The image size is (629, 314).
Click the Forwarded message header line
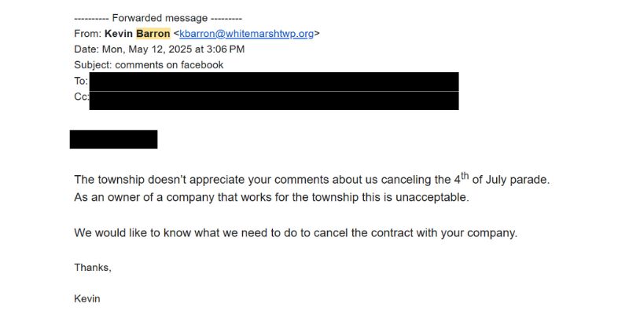(x=158, y=18)
